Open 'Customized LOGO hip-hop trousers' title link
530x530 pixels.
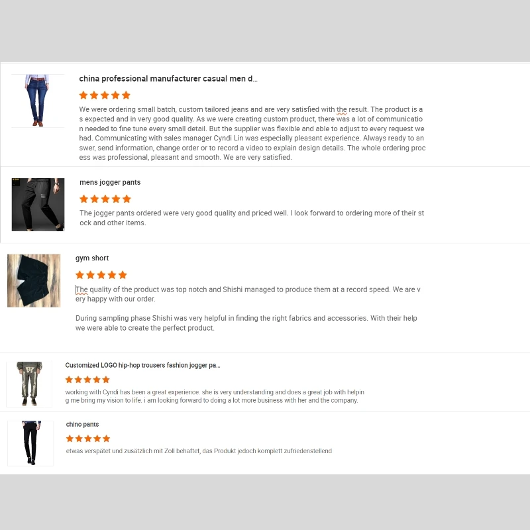(x=142, y=365)
